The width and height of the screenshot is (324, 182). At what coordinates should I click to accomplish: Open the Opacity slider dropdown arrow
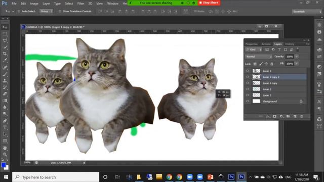tap(297, 57)
